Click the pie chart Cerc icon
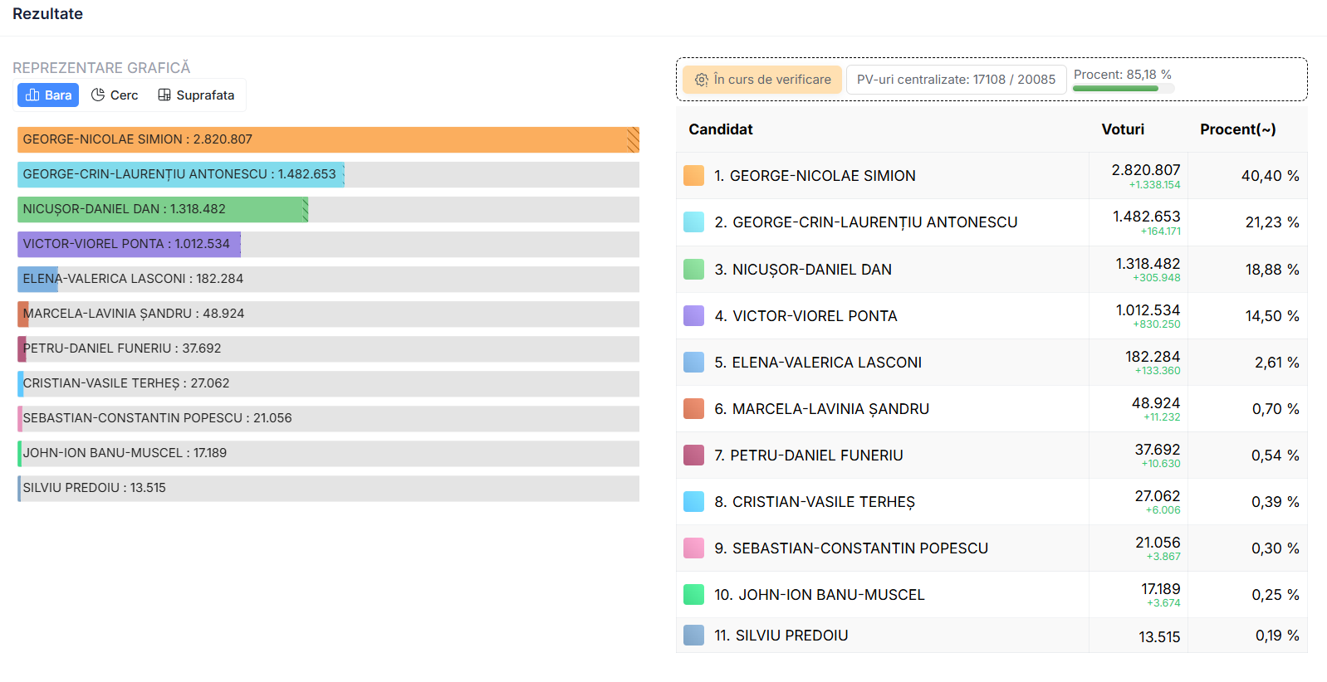The width and height of the screenshot is (1327, 682). [98, 95]
